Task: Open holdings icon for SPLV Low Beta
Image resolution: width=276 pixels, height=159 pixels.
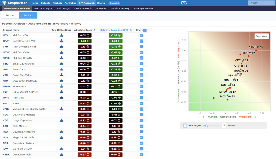Action: pyautogui.click(x=61, y=41)
